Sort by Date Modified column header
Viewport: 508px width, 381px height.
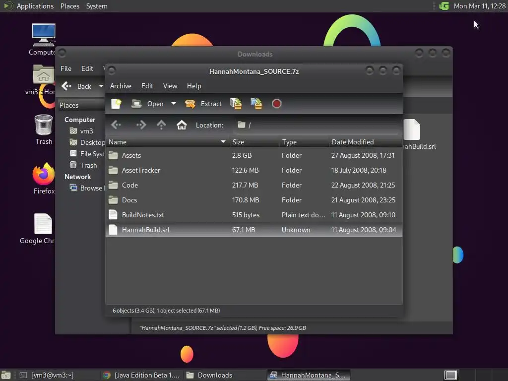(366, 142)
